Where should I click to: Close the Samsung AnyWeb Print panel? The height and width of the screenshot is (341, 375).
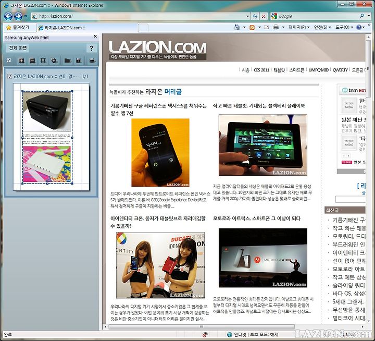point(95,36)
